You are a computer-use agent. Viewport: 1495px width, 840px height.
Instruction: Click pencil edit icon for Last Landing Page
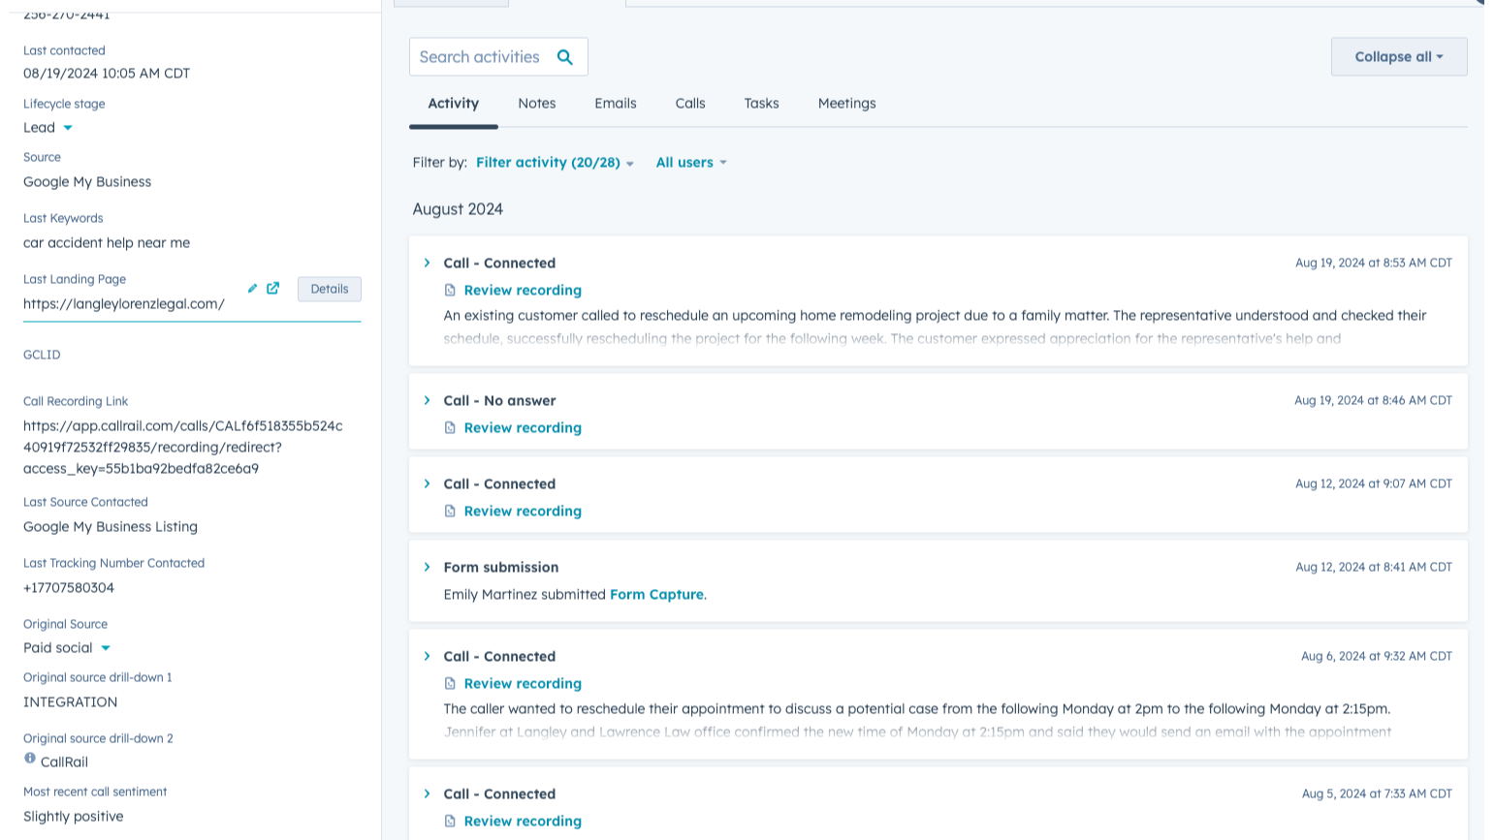click(252, 289)
